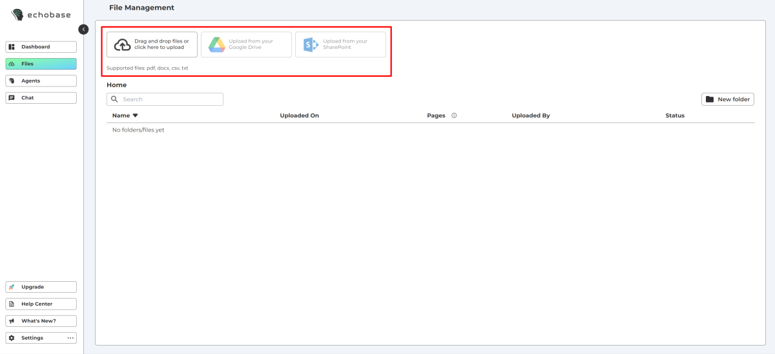Show the Pages info icon tooltip
Viewport: 775px width, 354px height.
[454, 116]
